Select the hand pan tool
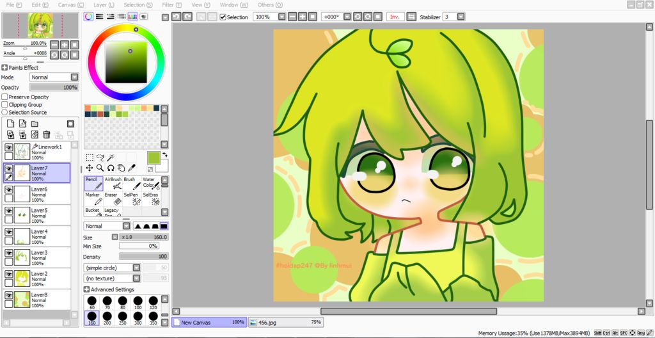The height and width of the screenshot is (338, 655). click(x=121, y=168)
